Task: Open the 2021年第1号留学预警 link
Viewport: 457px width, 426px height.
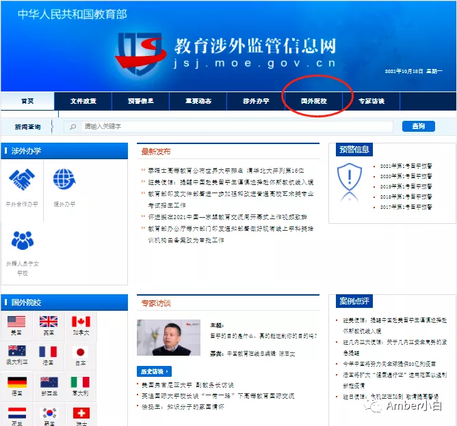Action: point(406,166)
